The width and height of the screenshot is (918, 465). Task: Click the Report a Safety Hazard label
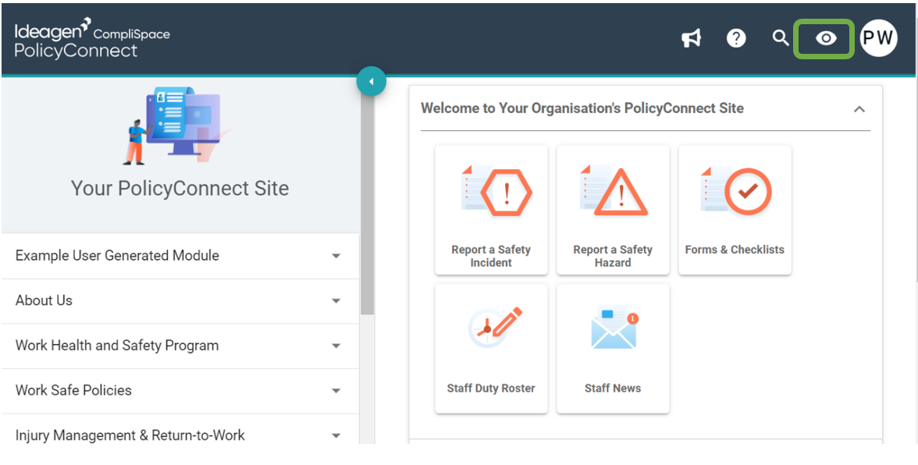613,256
